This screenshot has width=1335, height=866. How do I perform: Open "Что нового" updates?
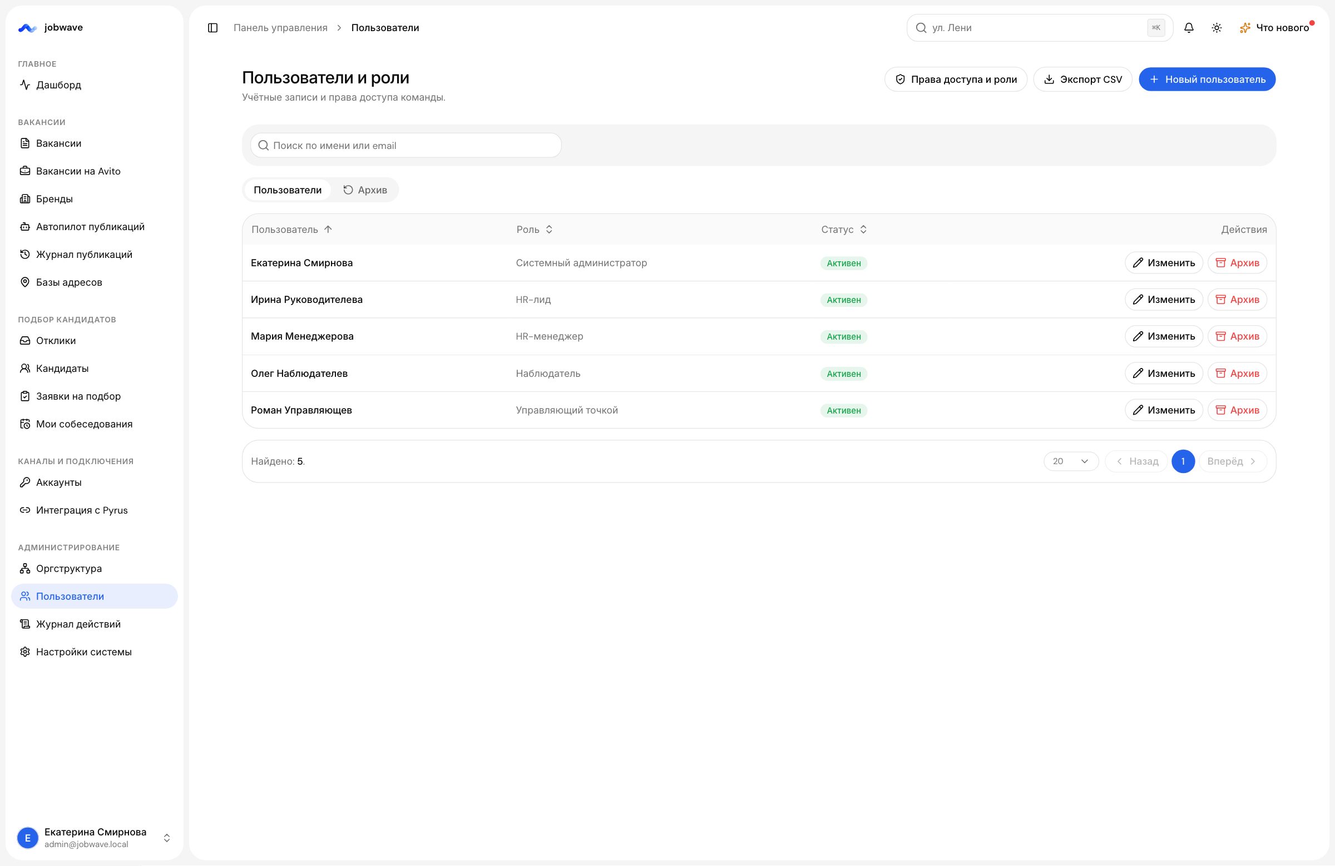[1277, 27]
